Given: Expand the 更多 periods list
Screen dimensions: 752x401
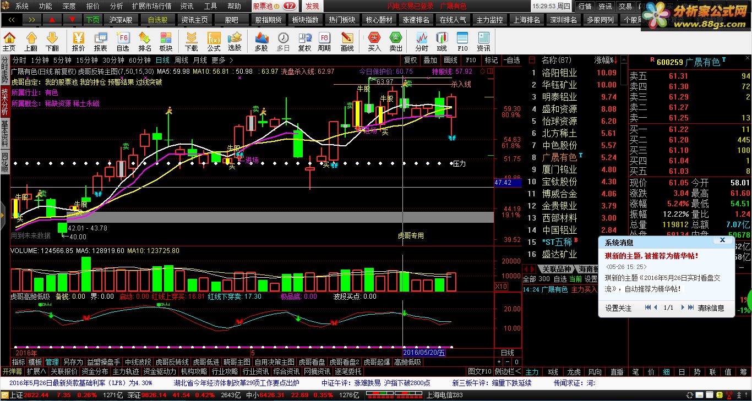Looking at the screenshot, I should (222, 60).
